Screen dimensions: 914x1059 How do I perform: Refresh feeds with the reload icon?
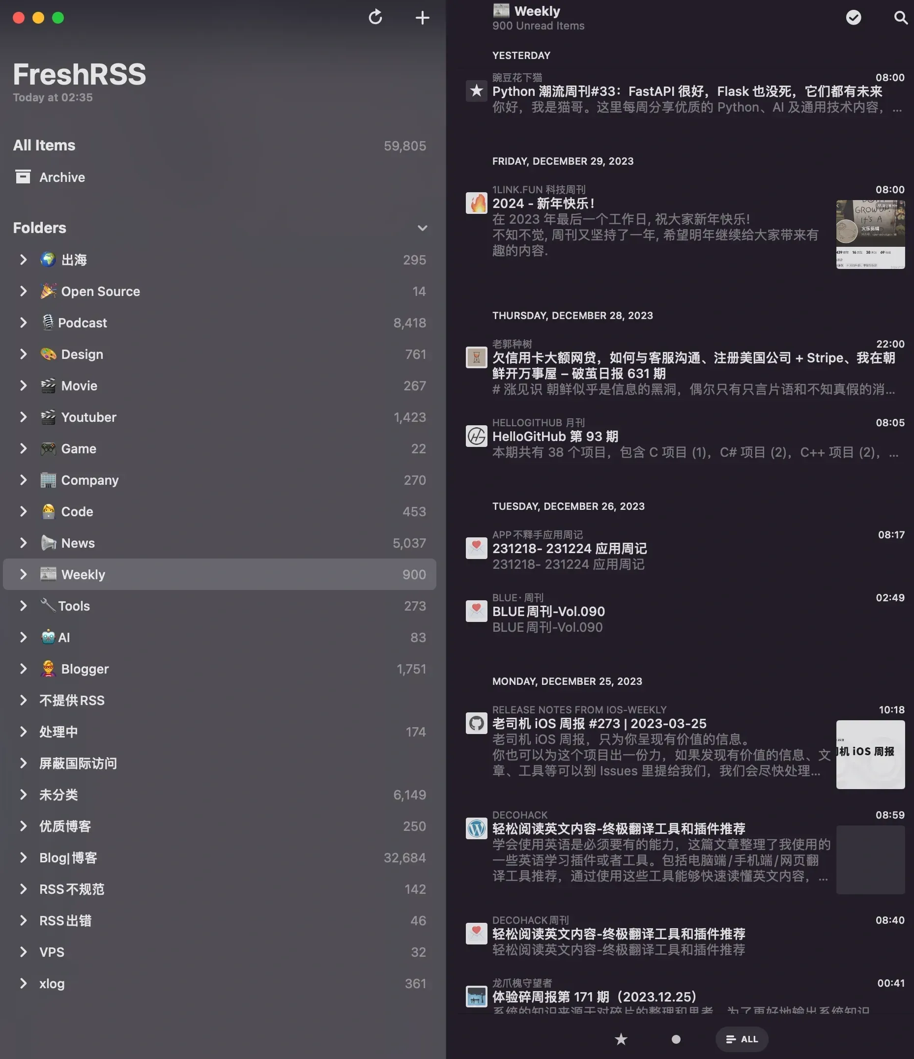375,17
